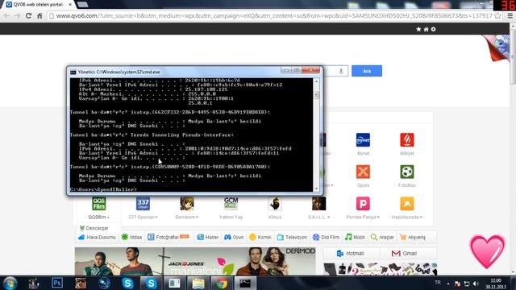Click home icon in black site bar
Image resolution: width=516 pixels, height=290 pixels.
426,29
